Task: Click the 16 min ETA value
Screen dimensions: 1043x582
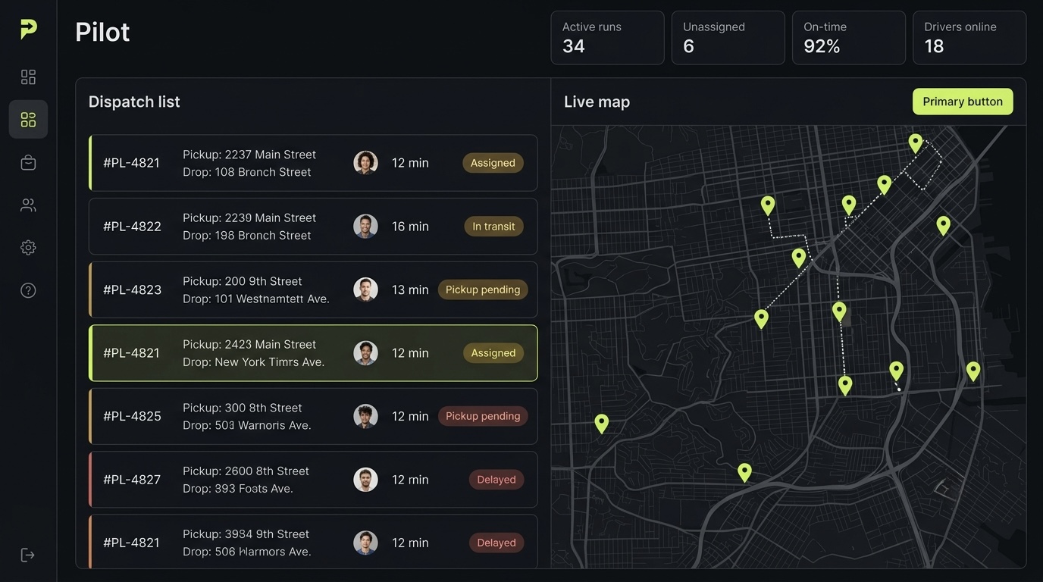Action: [x=410, y=227]
